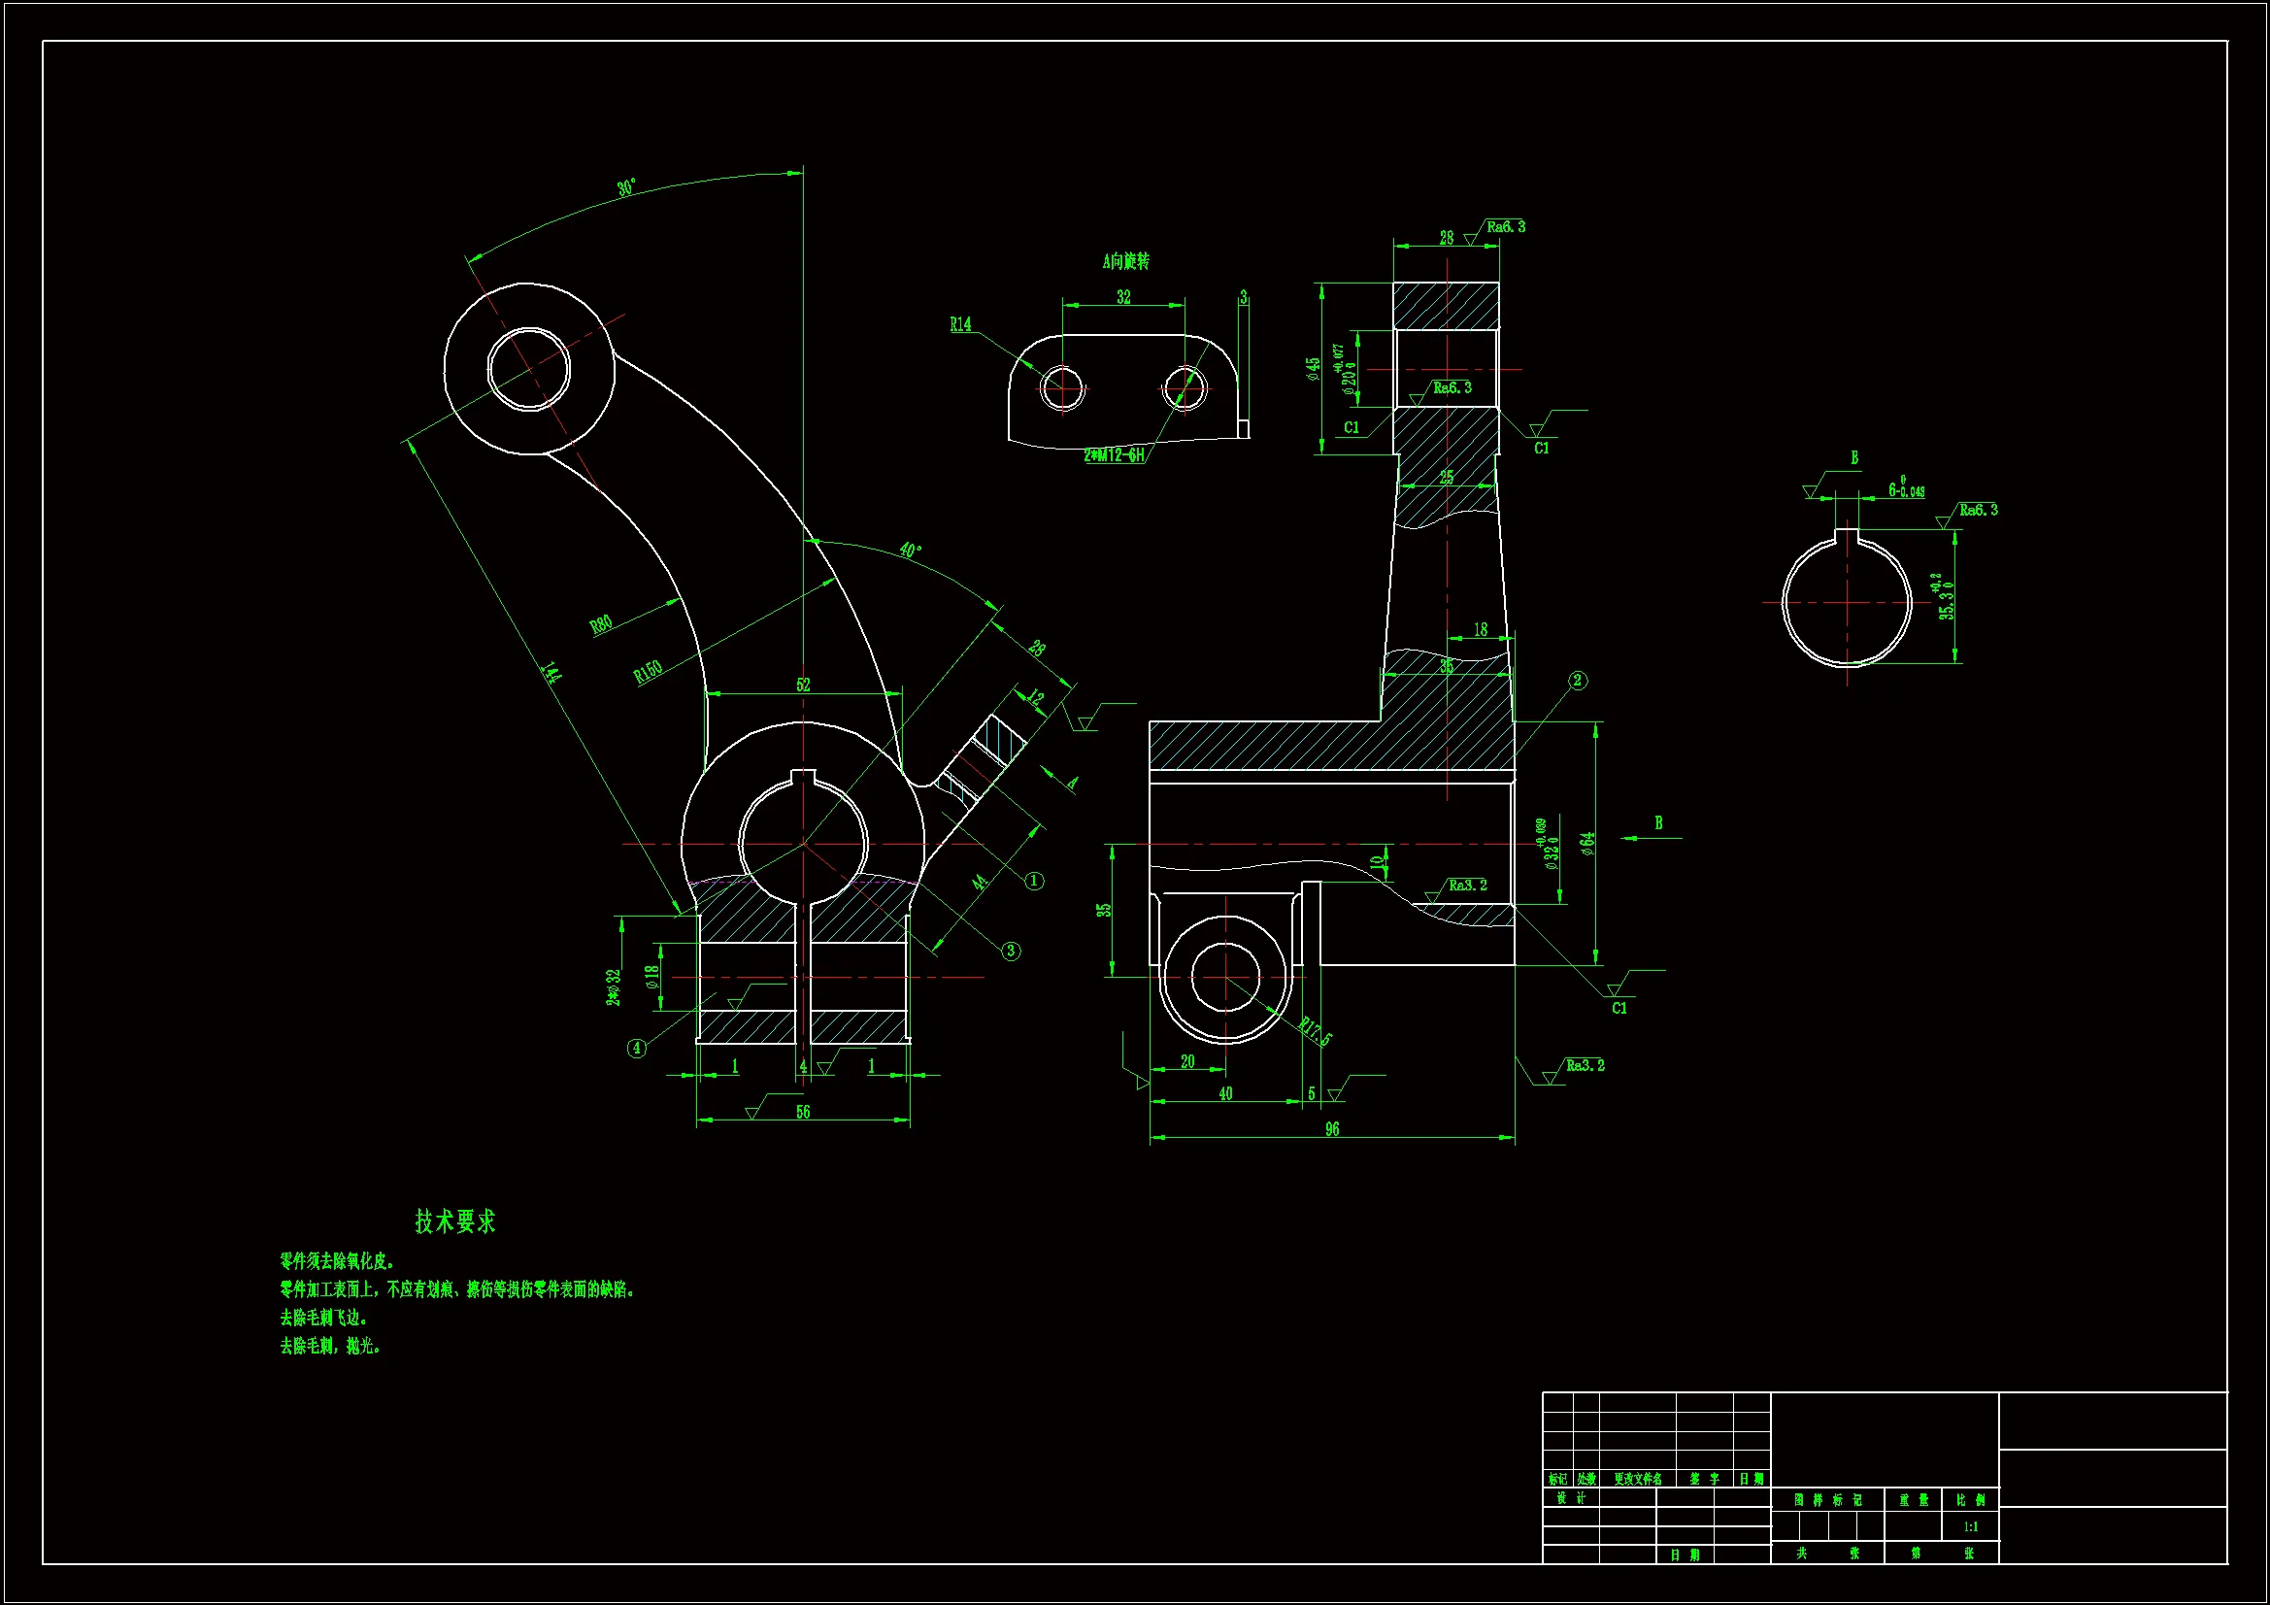Click balloon number 4 callout
Image resolution: width=2270 pixels, height=1605 pixels.
pyautogui.click(x=637, y=1049)
